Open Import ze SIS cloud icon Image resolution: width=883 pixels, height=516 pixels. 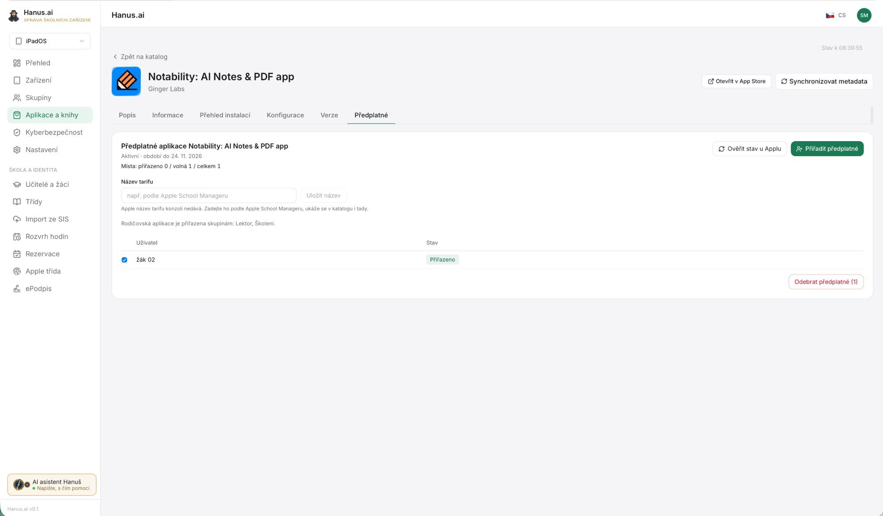(17, 219)
